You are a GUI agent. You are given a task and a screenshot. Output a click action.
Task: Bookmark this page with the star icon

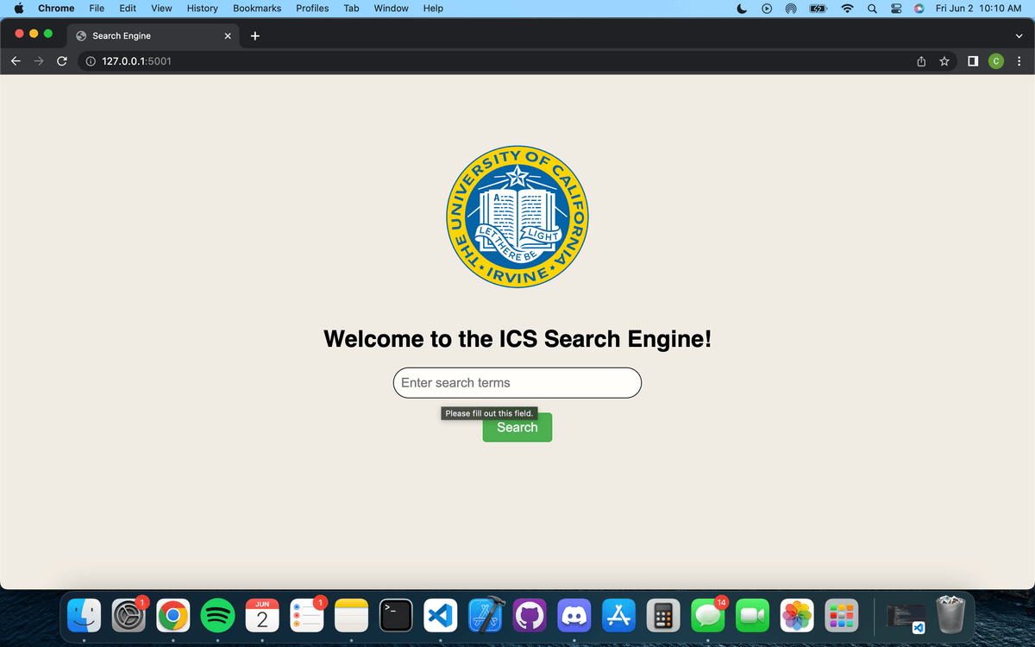[x=944, y=61]
